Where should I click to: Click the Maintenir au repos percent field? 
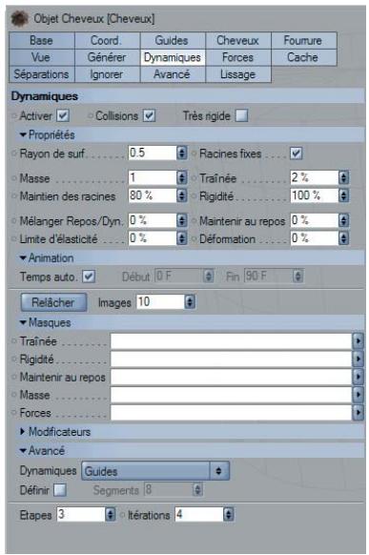point(314,220)
